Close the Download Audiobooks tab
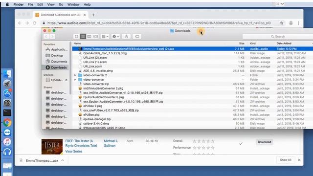Image resolution: width=313 pixels, height=176 pixels. [x=85, y=15]
